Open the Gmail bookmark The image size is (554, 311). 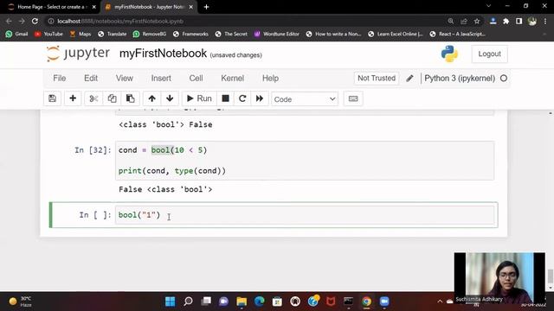pos(16,34)
